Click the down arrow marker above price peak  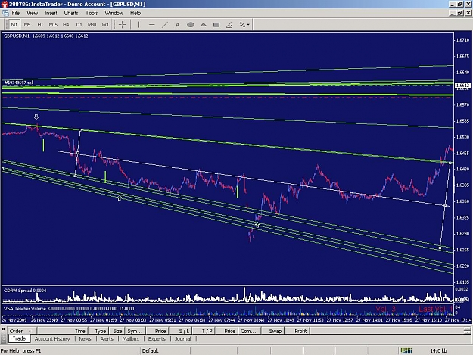click(36, 117)
